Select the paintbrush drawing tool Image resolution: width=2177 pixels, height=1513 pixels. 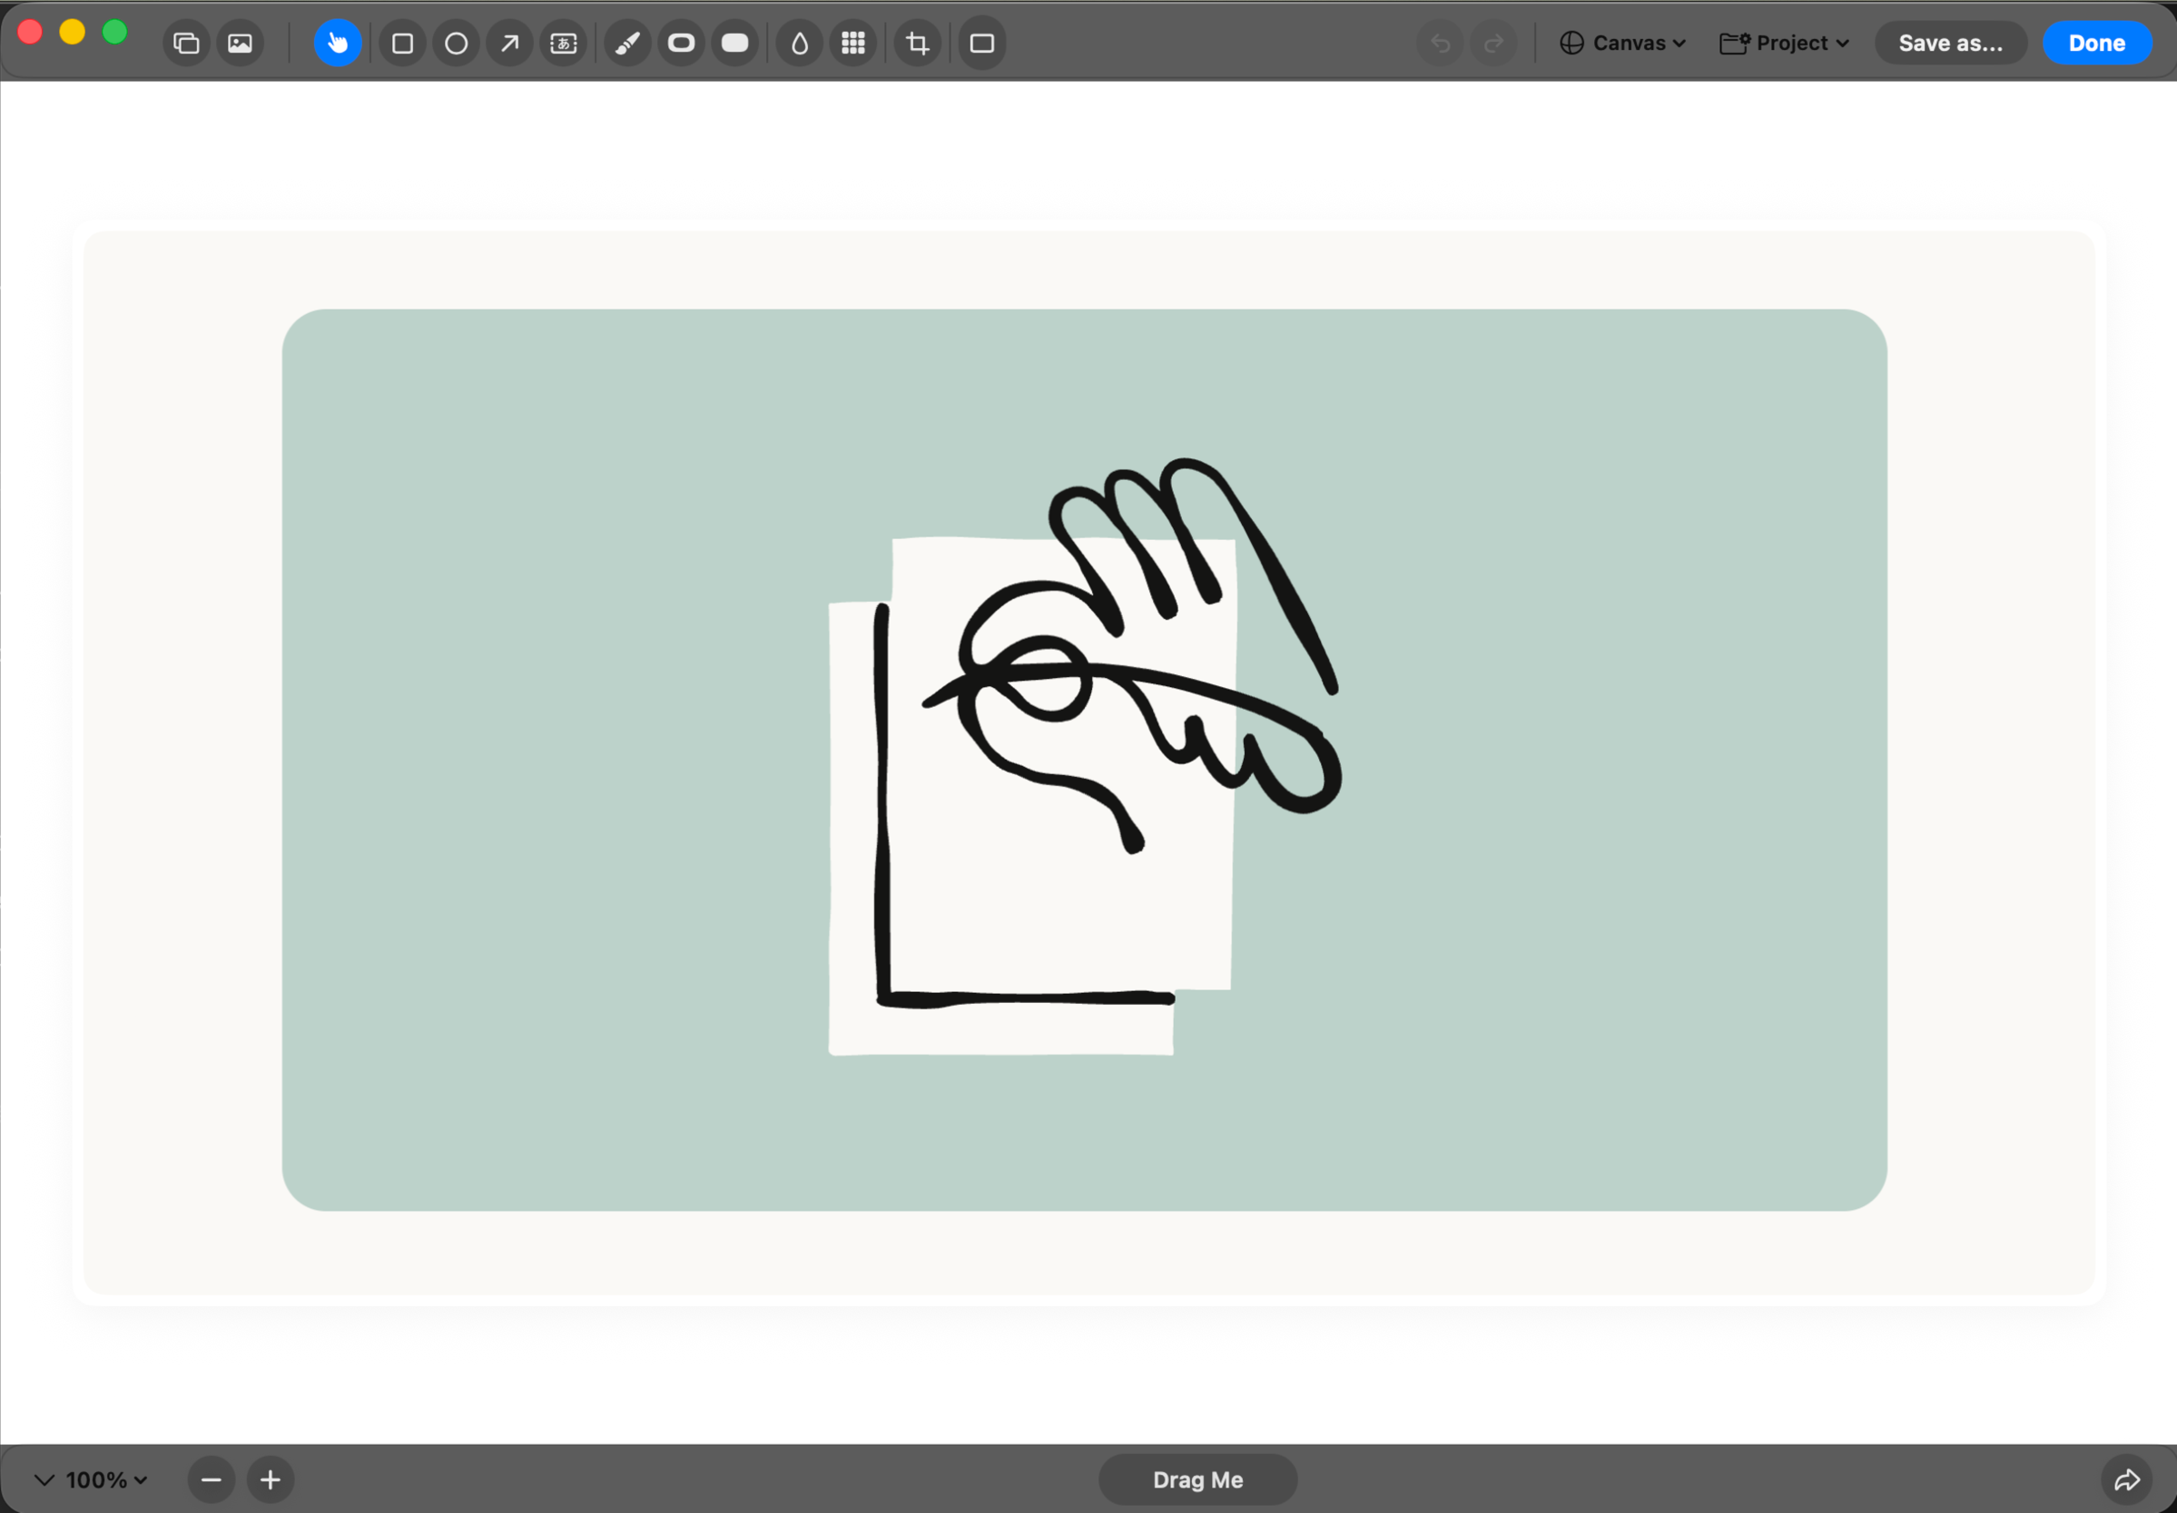[x=627, y=44]
